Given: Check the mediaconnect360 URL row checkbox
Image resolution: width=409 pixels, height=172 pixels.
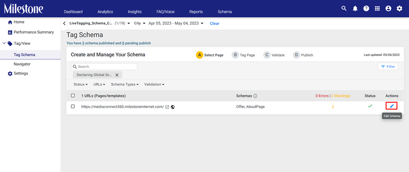Looking at the screenshot, I should tap(73, 107).
